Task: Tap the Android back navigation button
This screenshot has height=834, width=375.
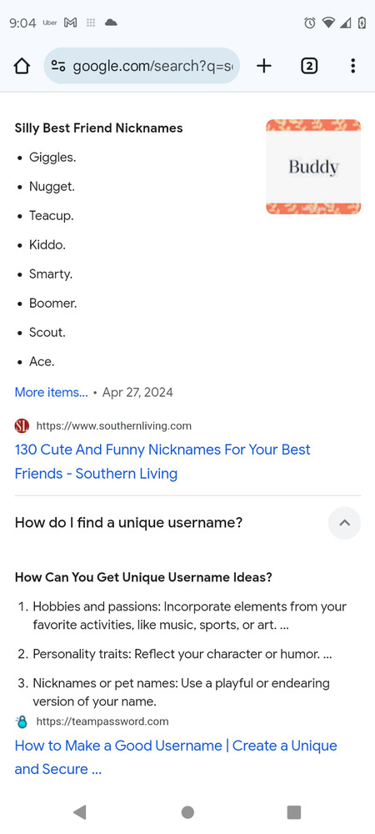Action: point(80,811)
